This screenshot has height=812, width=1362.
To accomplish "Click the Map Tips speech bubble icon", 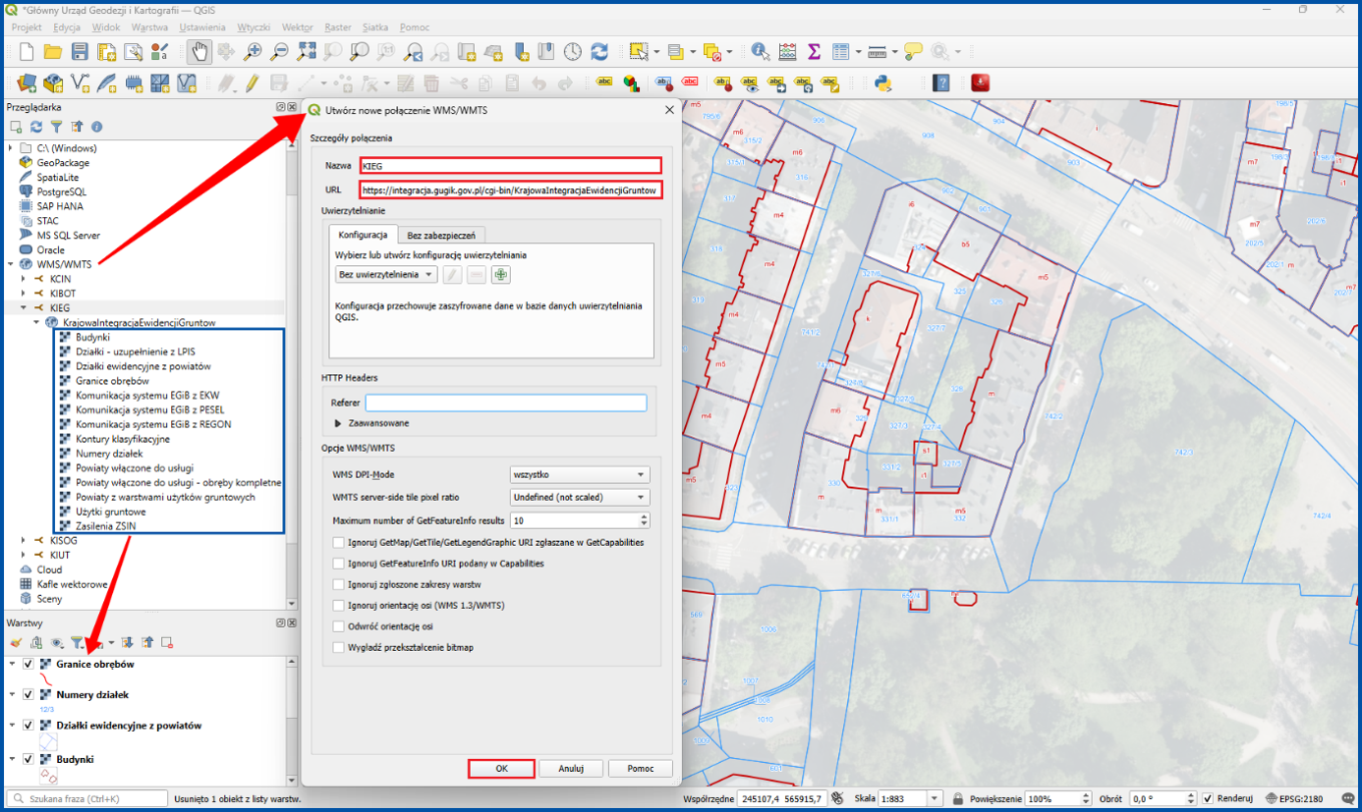I will point(913,51).
